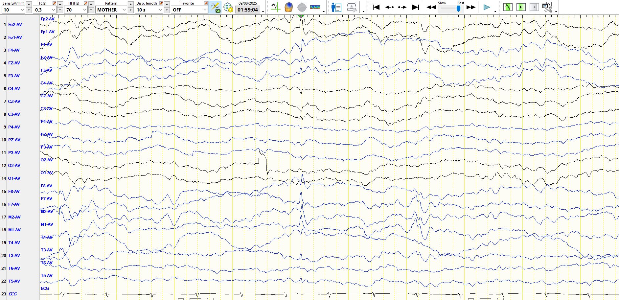Viewport: 619px width, 300px height.
Task: Open the video playback window icon
Action: tap(352, 7)
